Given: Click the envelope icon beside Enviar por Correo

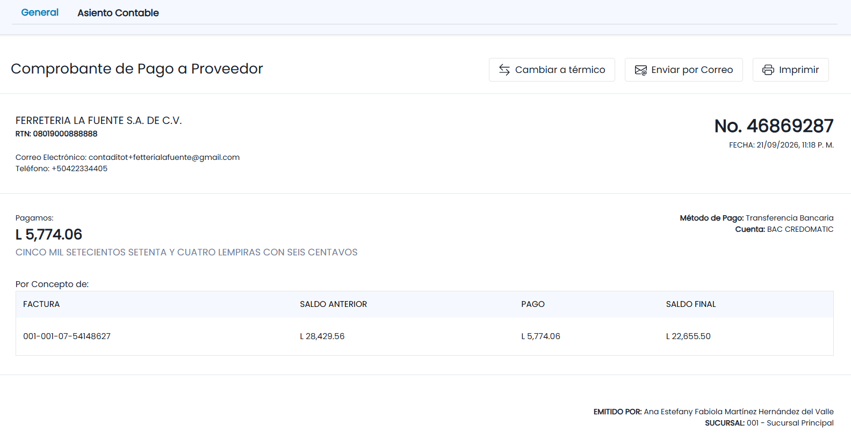Looking at the screenshot, I should coord(641,70).
